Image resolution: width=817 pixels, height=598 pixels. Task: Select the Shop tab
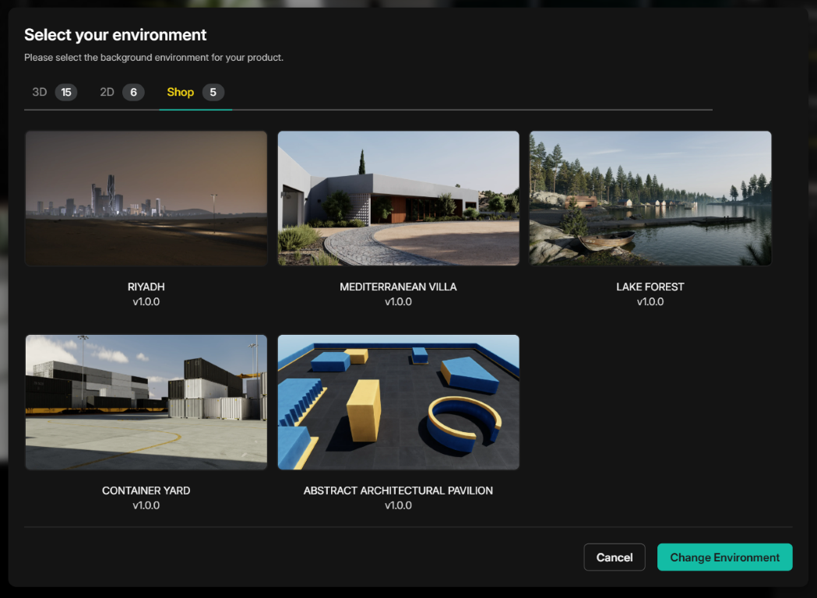tap(180, 93)
